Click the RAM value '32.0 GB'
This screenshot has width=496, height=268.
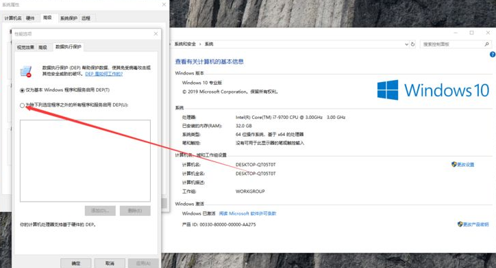click(x=244, y=126)
